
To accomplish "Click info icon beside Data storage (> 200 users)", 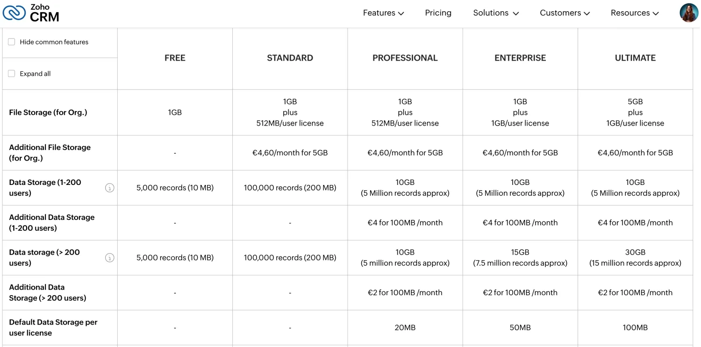I will pos(109,258).
